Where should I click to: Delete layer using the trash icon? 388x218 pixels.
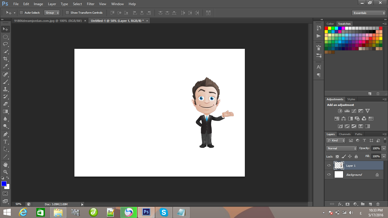[378, 204]
